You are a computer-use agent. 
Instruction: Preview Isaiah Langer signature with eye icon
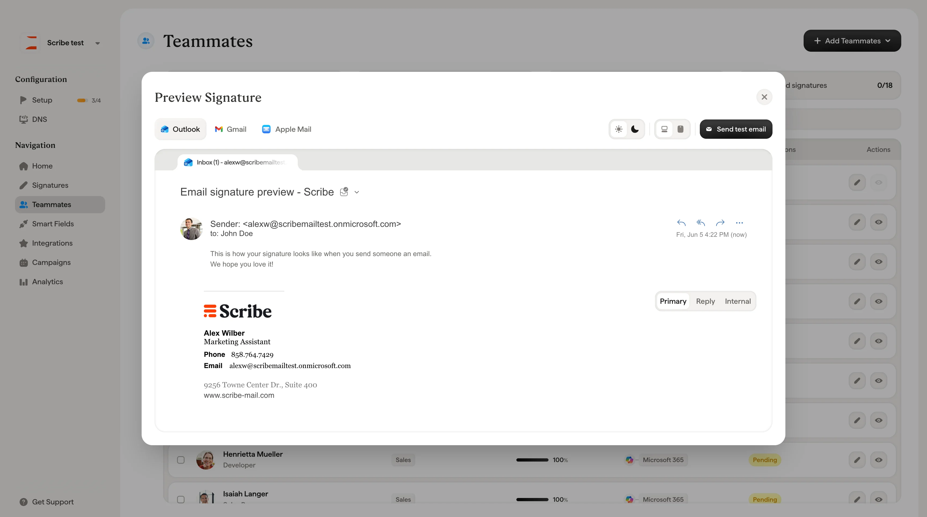click(878, 499)
